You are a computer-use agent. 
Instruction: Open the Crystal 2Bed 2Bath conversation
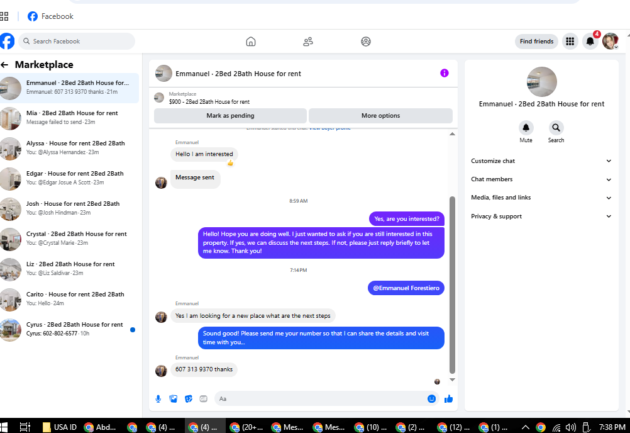(70, 239)
